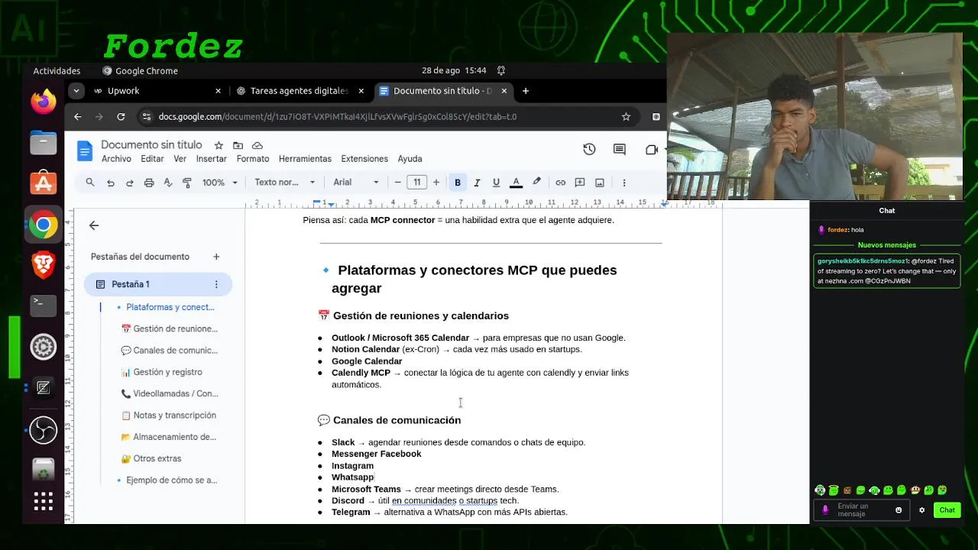Open the Ayuda menu

pyautogui.click(x=410, y=159)
